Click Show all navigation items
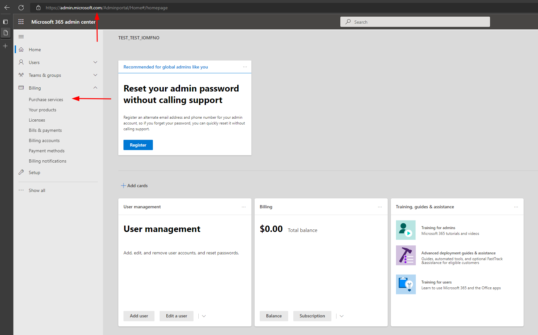 pyautogui.click(x=37, y=190)
